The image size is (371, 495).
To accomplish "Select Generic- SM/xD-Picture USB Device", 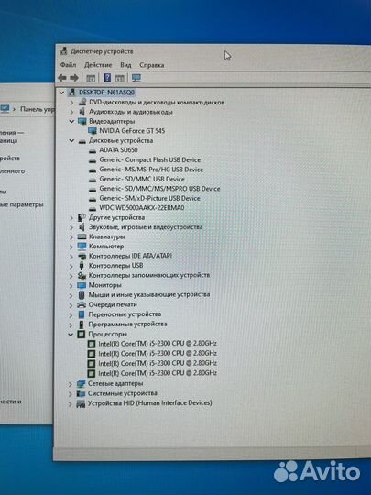I will pyautogui.click(x=149, y=198).
